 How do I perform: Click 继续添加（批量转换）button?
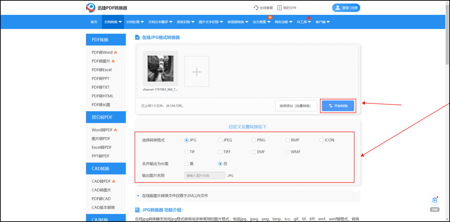pyautogui.click(x=296, y=106)
